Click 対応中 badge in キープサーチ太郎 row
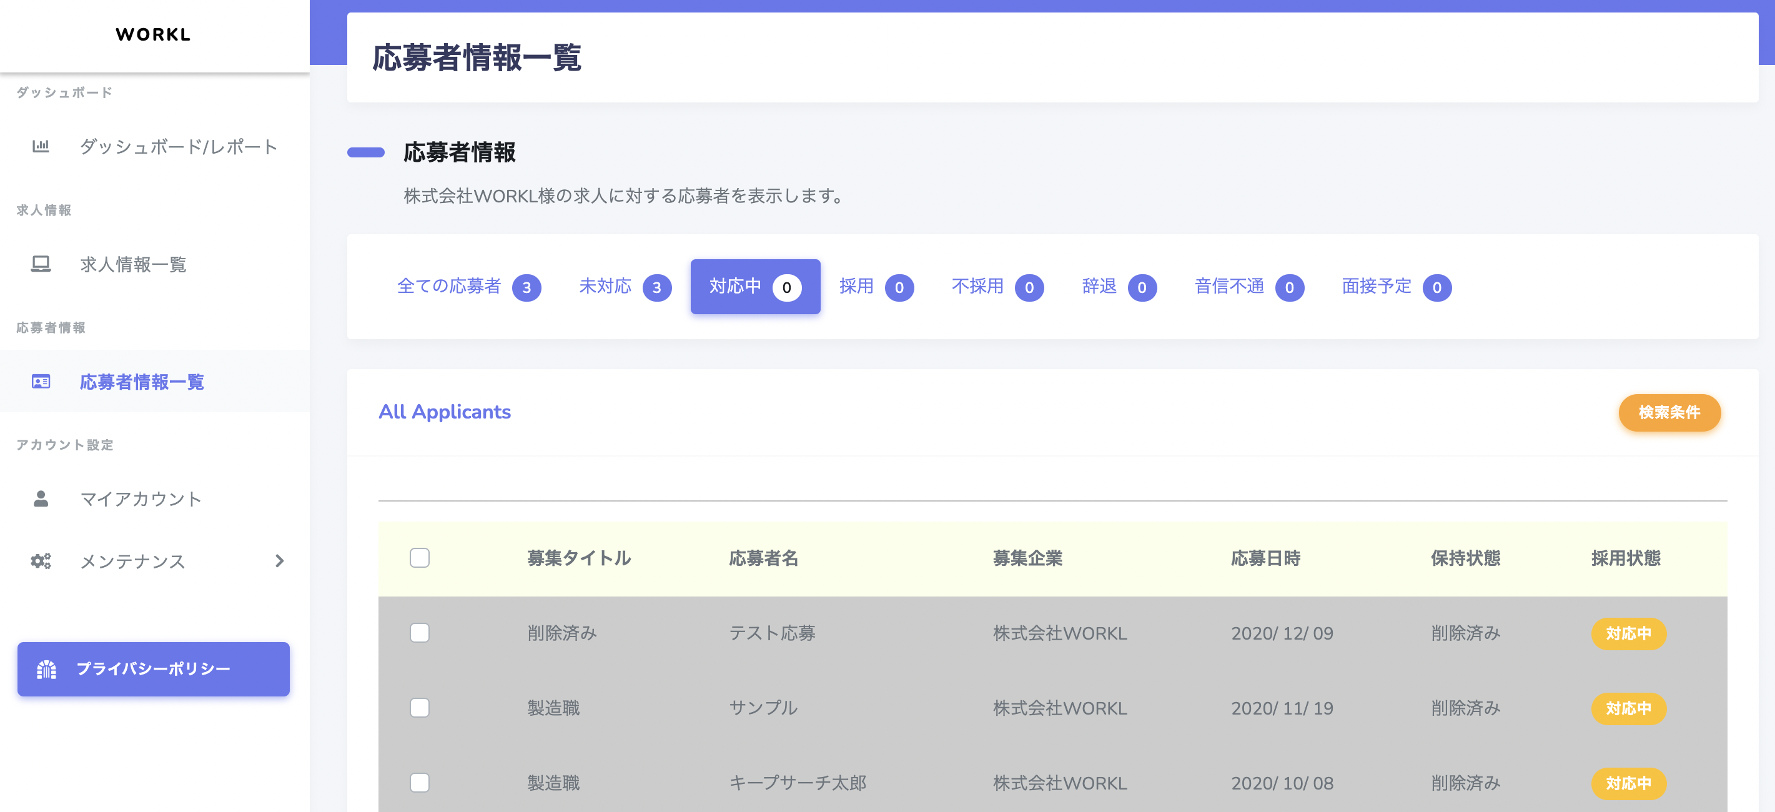The image size is (1775, 812). (x=1628, y=784)
